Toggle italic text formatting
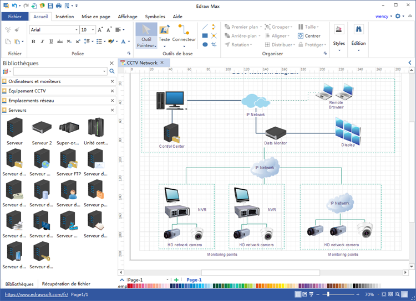The width and height of the screenshot is (416, 301). point(42,41)
